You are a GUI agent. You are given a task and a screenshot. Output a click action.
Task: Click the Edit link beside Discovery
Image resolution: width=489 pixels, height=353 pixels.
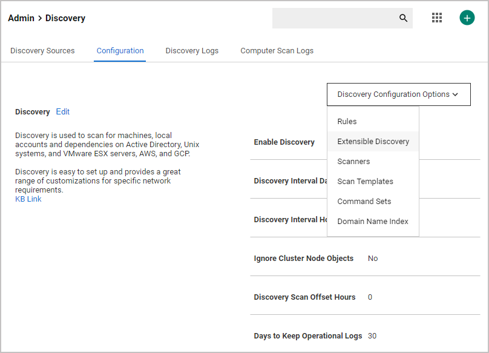click(63, 112)
